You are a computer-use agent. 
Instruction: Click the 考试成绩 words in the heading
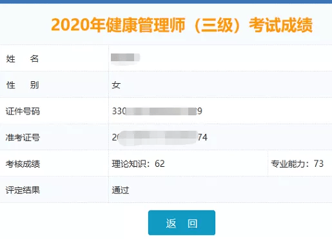pos(280,25)
